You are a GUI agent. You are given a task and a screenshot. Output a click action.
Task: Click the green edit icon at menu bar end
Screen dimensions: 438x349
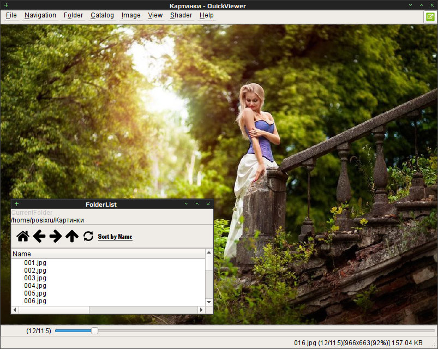pyautogui.click(x=430, y=17)
